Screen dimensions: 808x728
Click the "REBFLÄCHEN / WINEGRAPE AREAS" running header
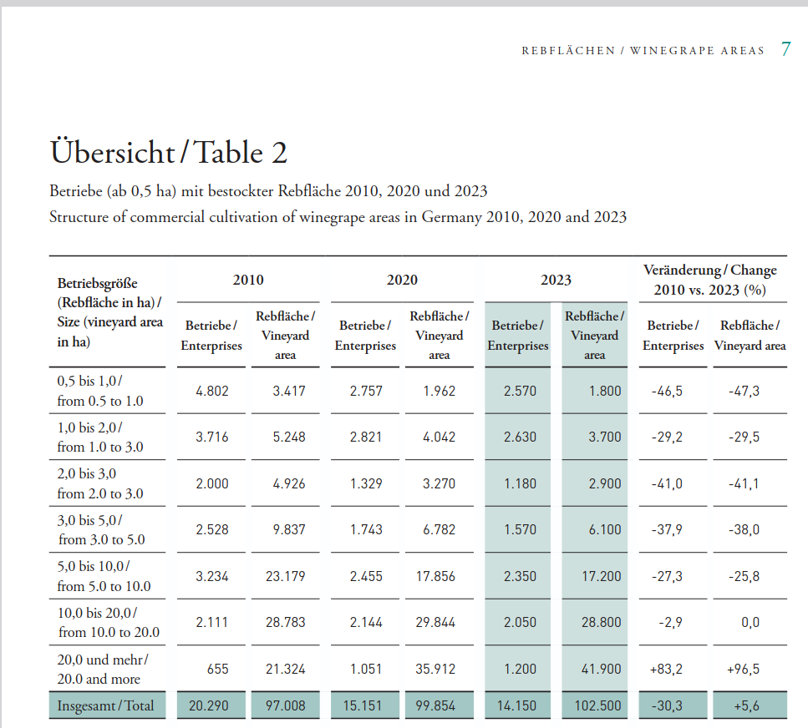(643, 51)
